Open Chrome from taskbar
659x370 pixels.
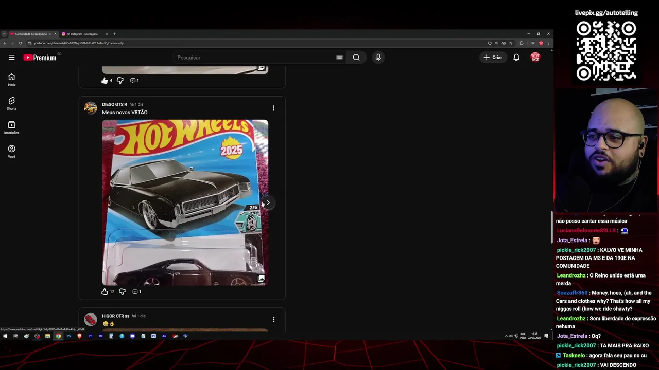click(x=58, y=336)
